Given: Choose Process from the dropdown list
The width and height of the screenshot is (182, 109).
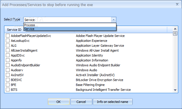Looking at the screenshot, I should tap(70, 25).
